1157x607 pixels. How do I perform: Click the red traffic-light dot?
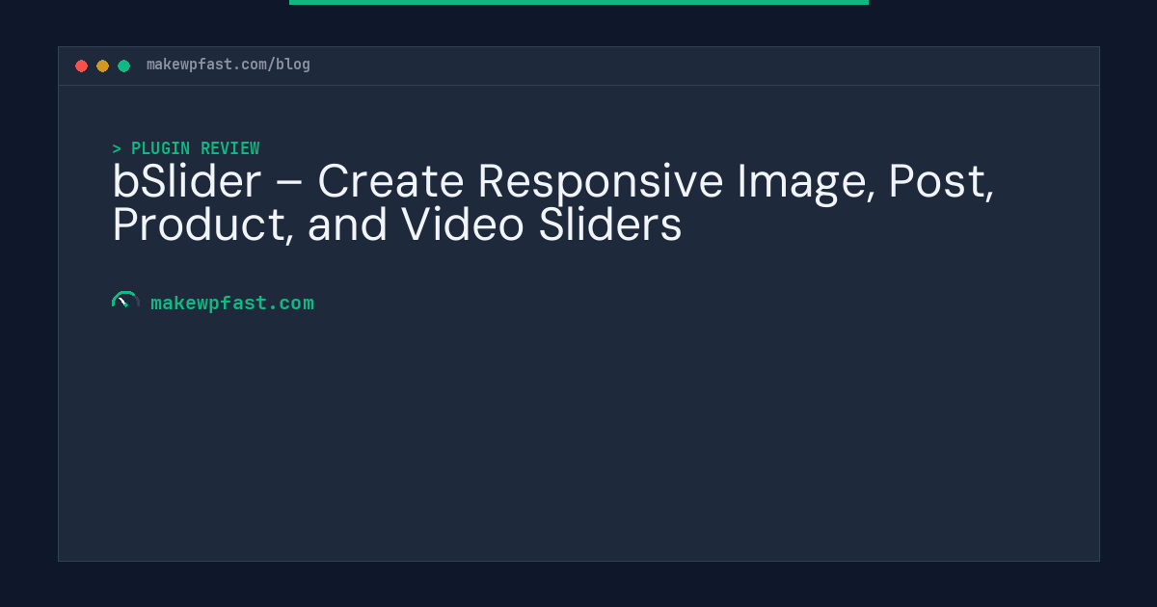tap(82, 66)
